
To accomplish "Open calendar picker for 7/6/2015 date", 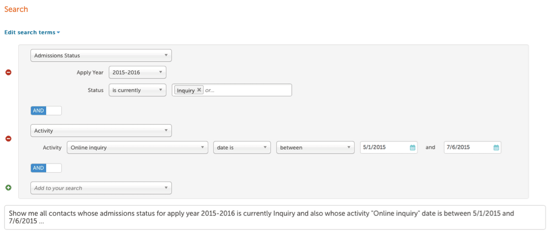I will click(x=496, y=147).
